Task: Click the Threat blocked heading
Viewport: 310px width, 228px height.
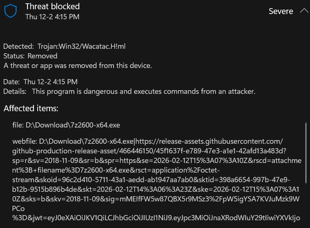Action: click(52, 6)
